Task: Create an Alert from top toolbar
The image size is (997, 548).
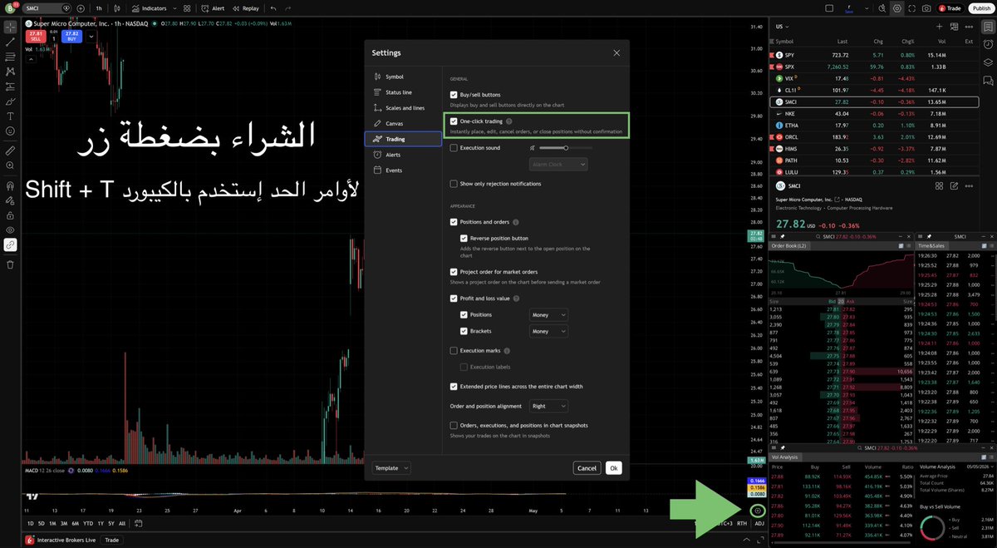Action: 214,7
